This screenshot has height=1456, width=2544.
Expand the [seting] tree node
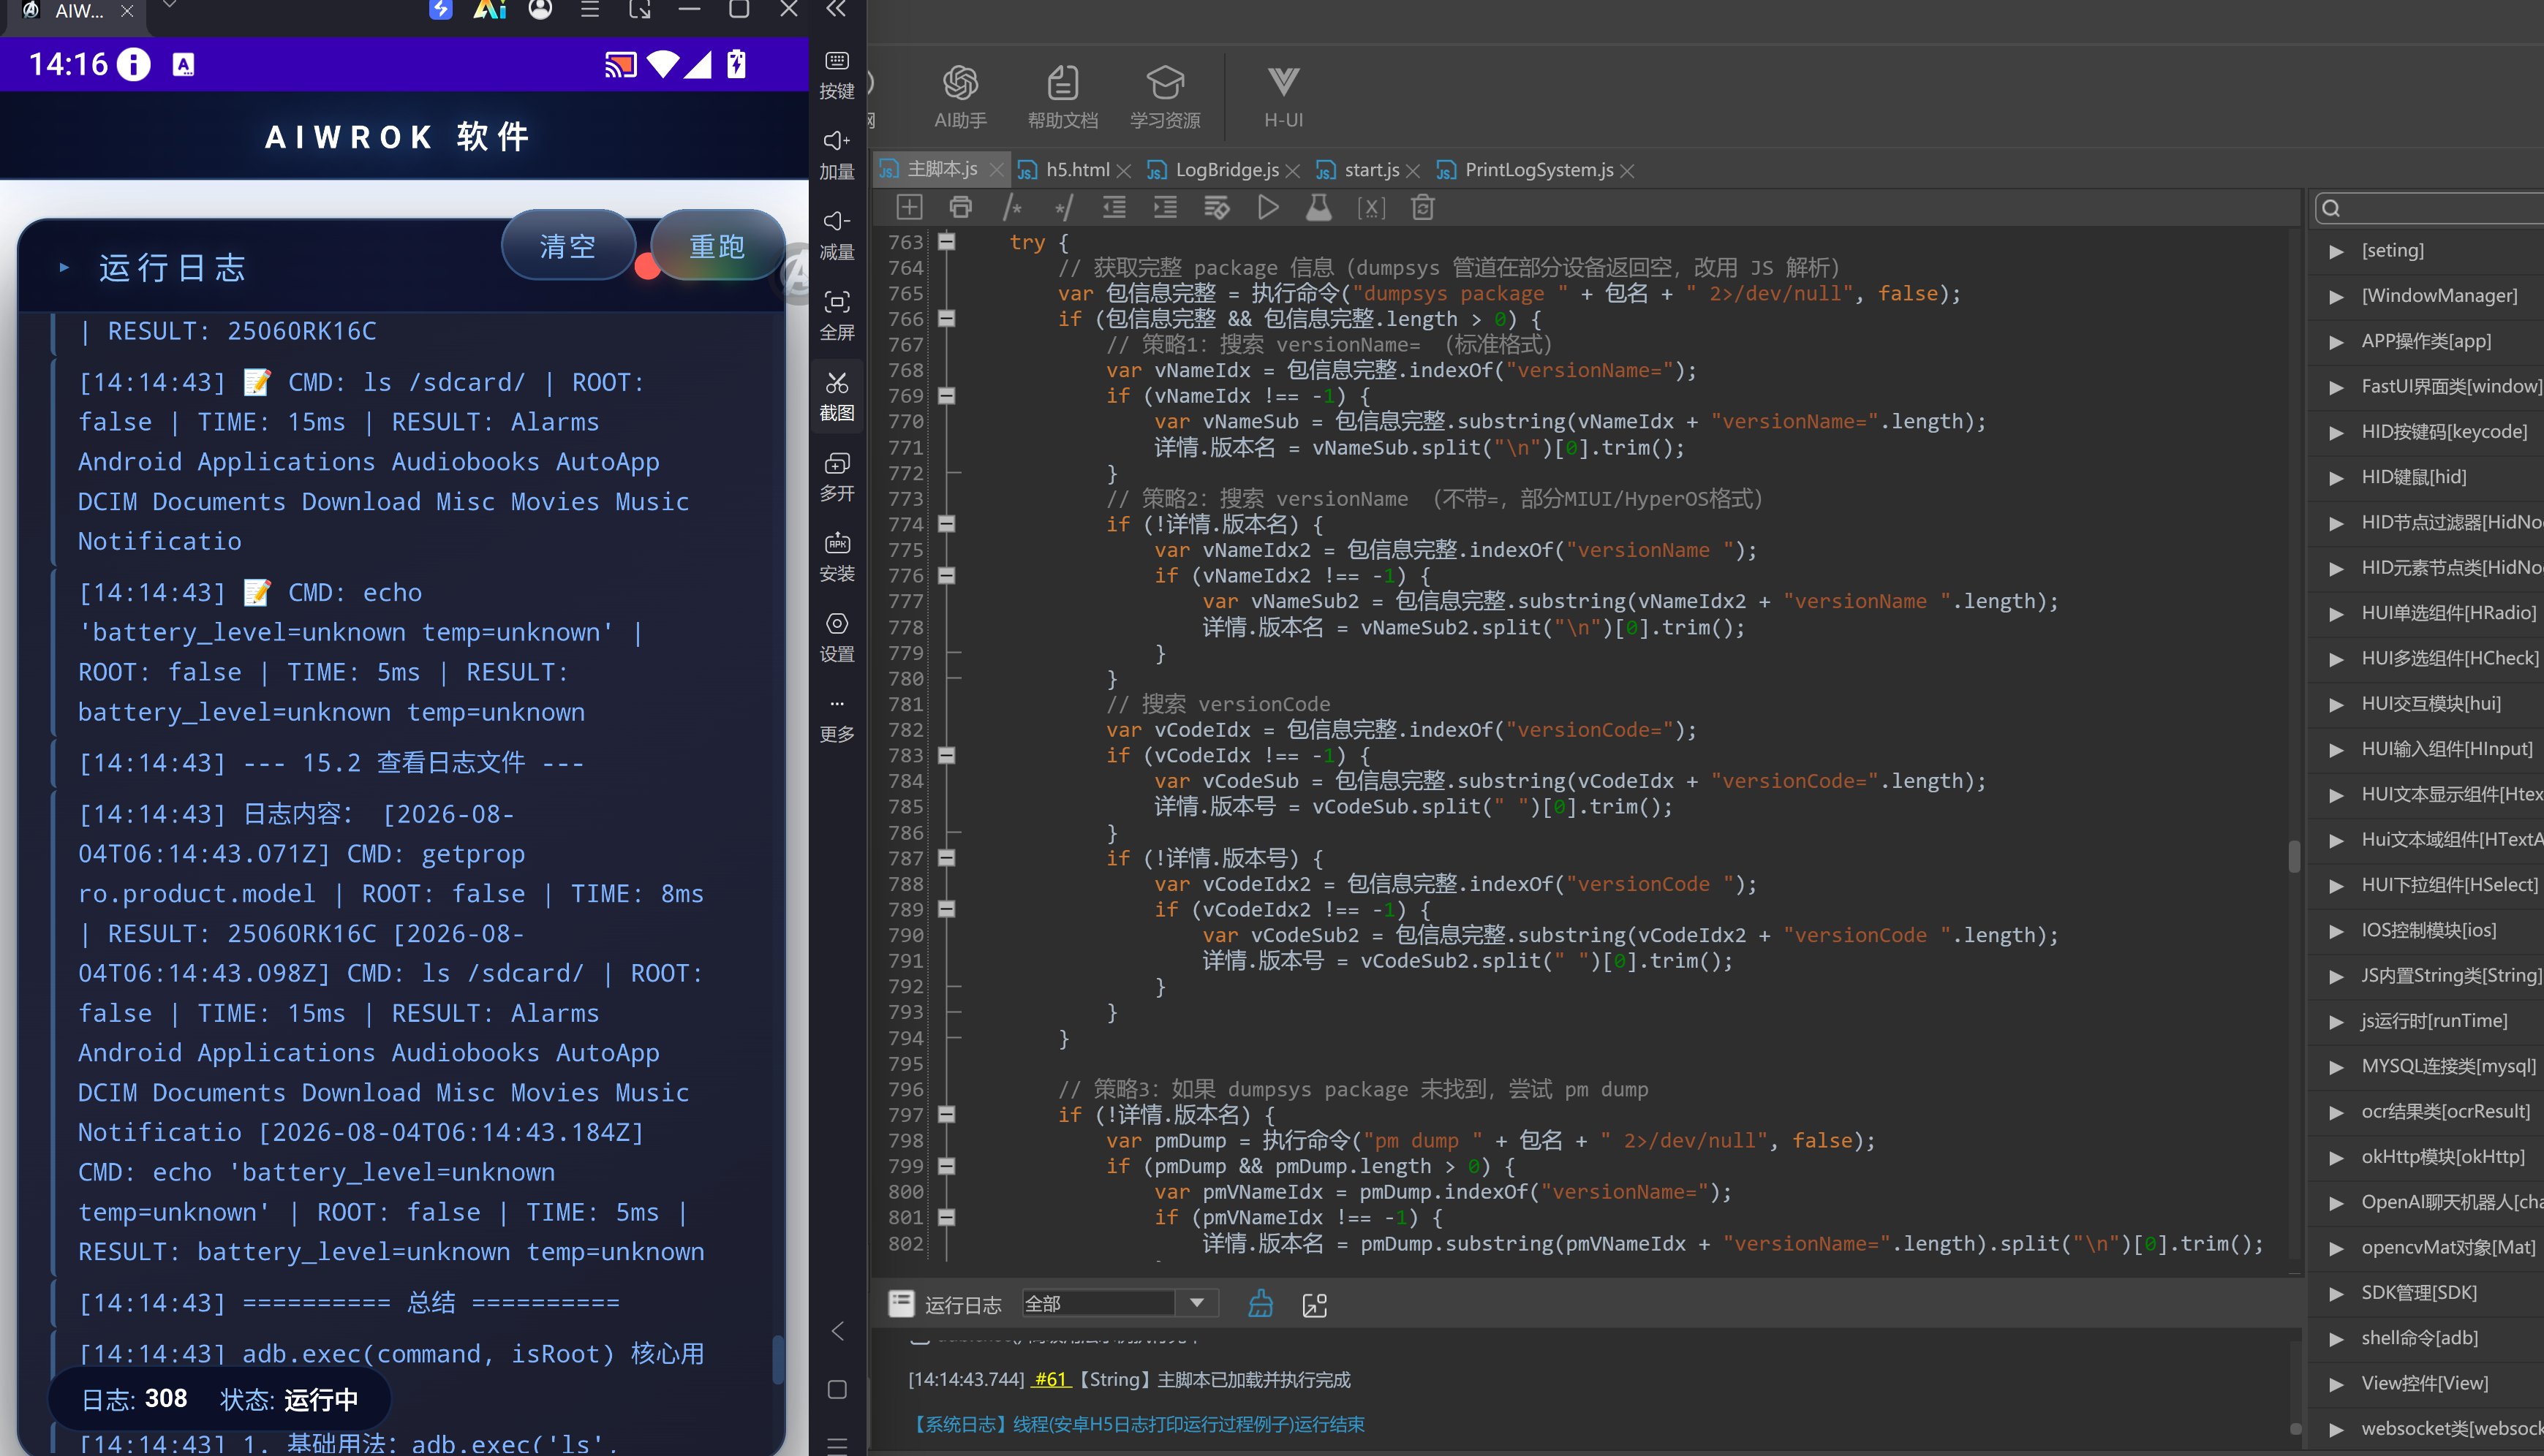(x=2336, y=251)
